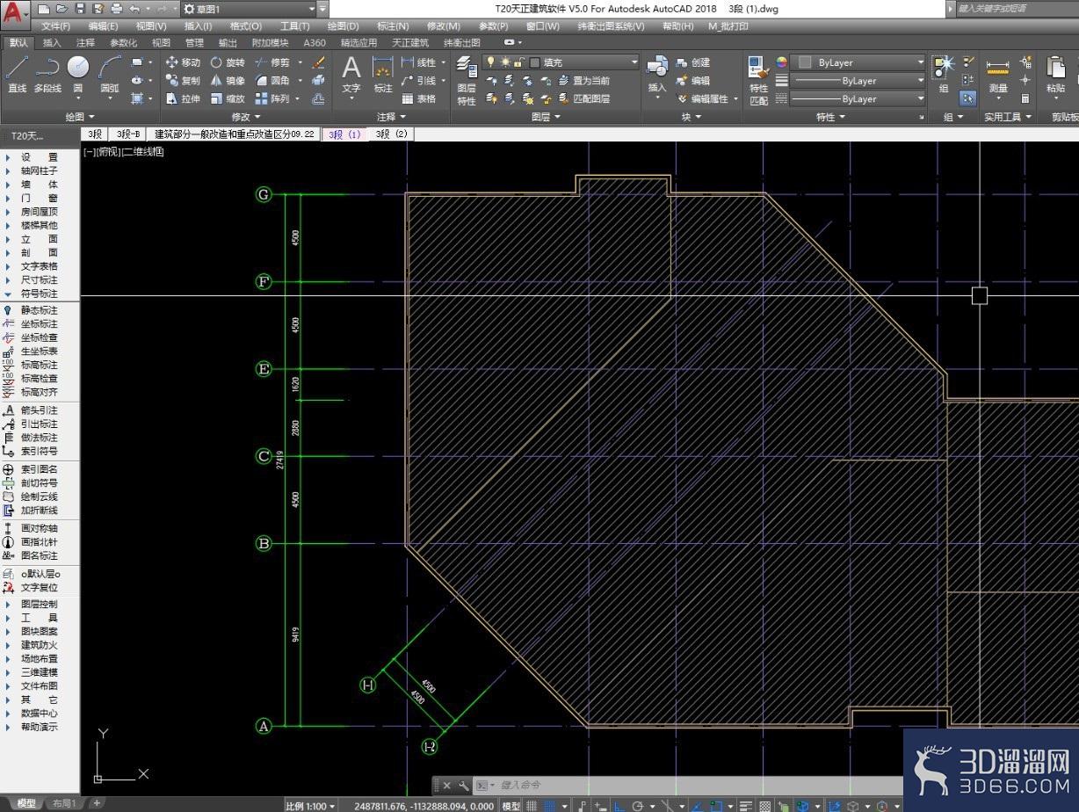The height and width of the screenshot is (812, 1079).
Task: Click the 表格 (Table) tool
Action: [x=419, y=99]
